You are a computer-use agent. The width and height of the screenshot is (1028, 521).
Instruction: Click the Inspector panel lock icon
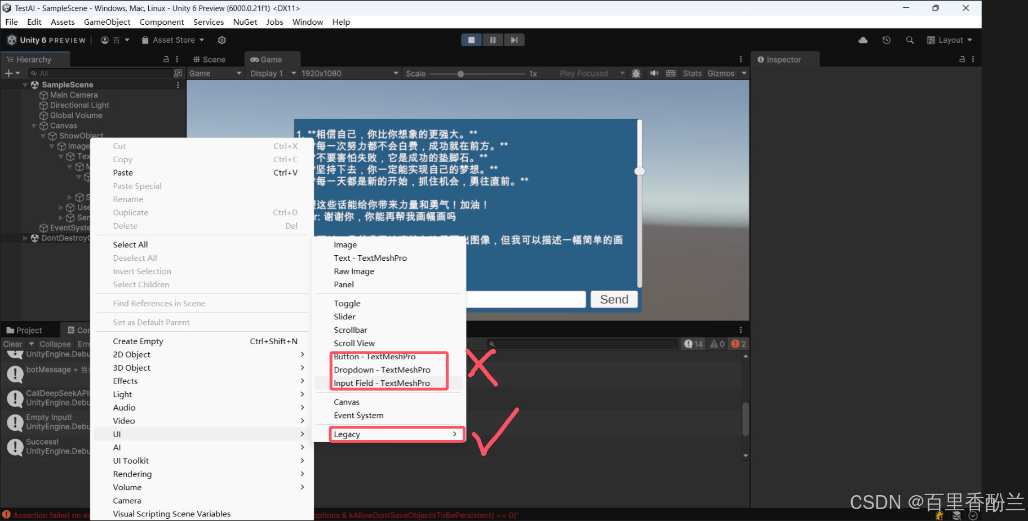[962, 59]
